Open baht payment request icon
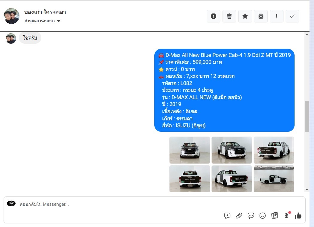The height and width of the screenshot is (227, 314). pyautogui.click(x=286, y=216)
